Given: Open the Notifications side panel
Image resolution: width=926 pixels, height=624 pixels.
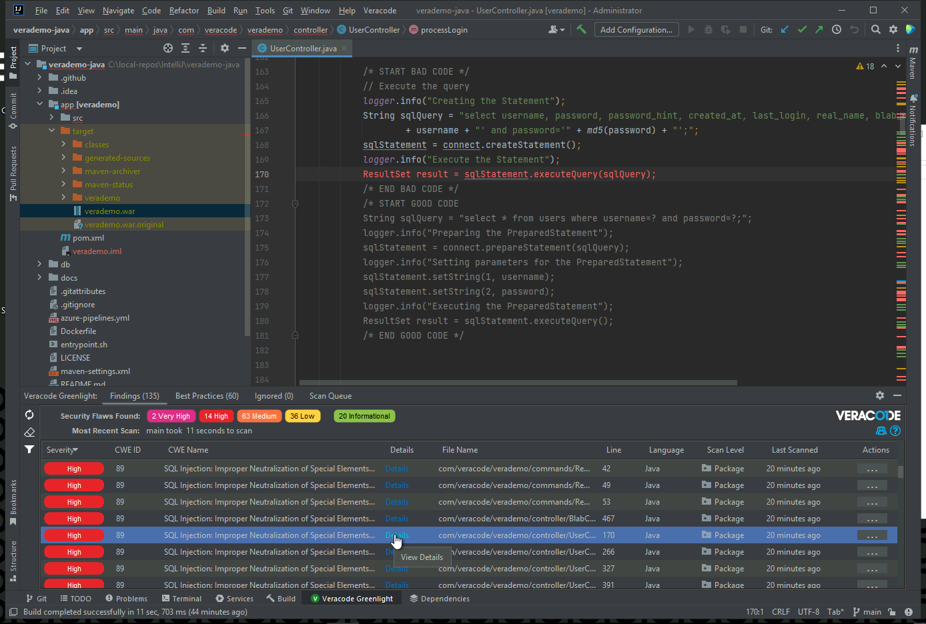Looking at the screenshot, I should click(913, 120).
